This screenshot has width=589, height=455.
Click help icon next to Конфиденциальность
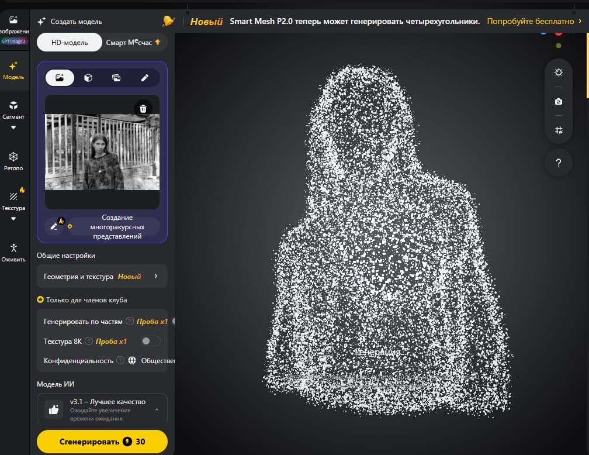120,360
